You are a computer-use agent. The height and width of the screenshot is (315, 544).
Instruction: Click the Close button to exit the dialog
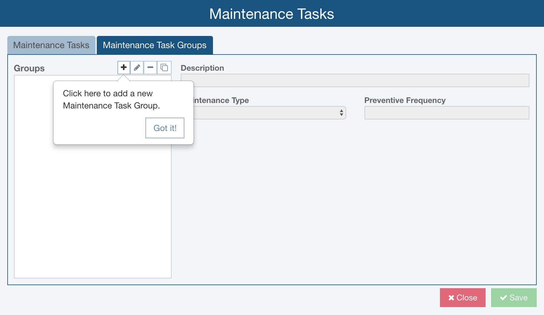pyautogui.click(x=462, y=298)
